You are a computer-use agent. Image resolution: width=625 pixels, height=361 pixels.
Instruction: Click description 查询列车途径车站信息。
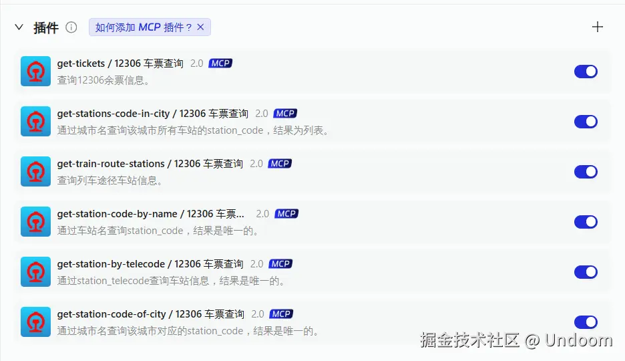point(110,180)
